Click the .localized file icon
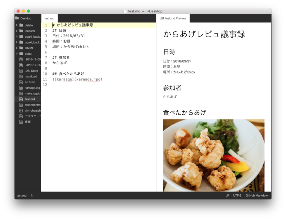This screenshot has height=220, width=286. [x=21, y=76]
